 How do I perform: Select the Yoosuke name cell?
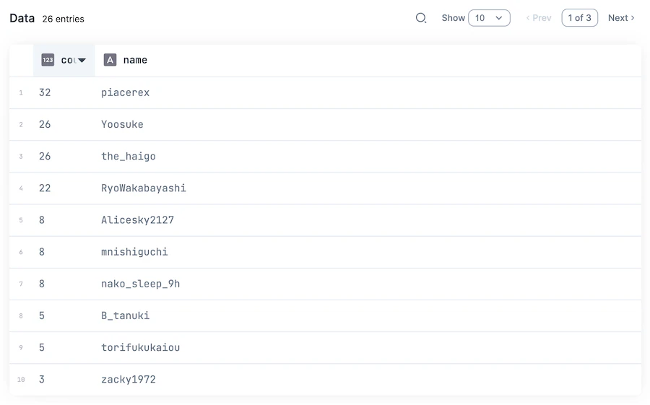click(x=122, y=124)
